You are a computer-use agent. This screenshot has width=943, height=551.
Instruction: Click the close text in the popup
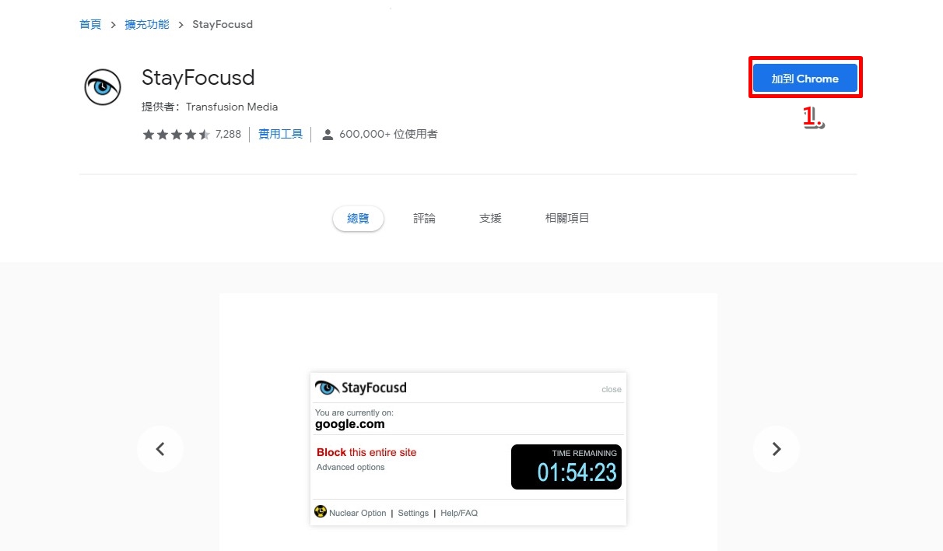point(612,389)
